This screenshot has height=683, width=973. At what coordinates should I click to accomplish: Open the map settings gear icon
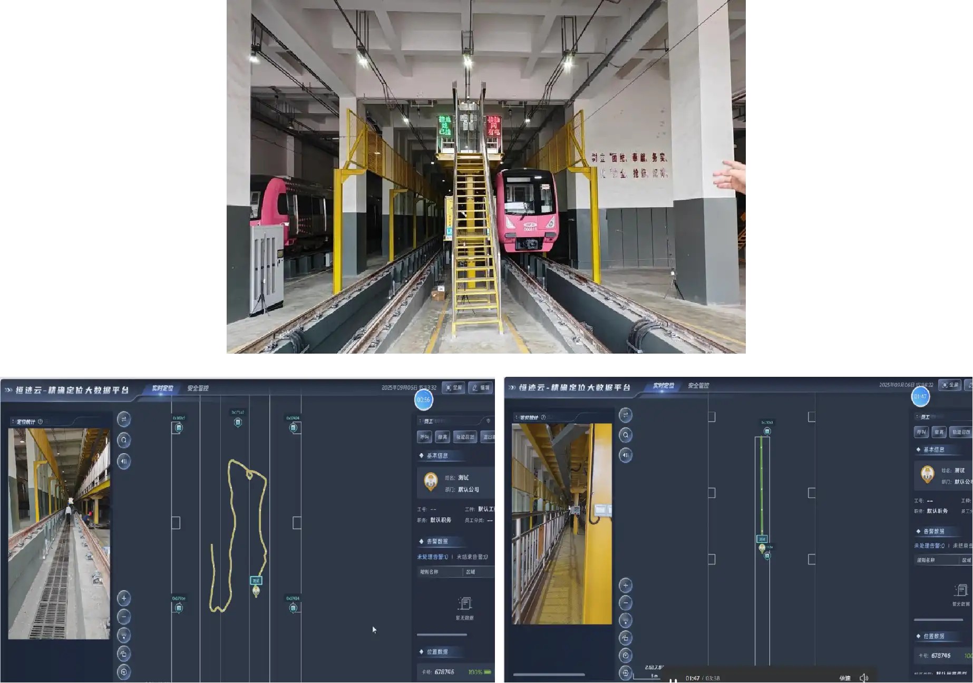point(626,672)
